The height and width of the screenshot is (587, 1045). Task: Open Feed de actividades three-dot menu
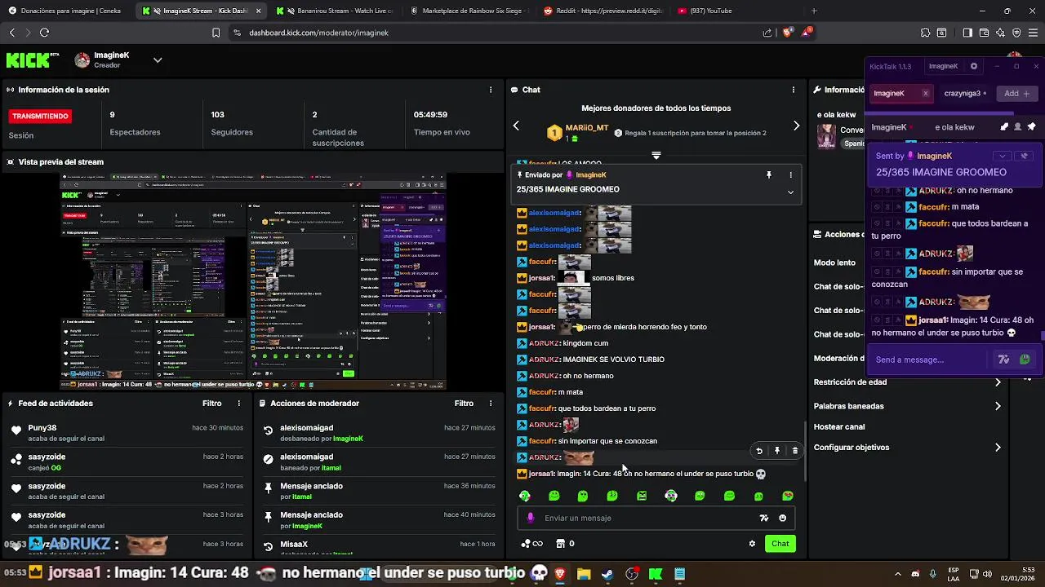coord(239,404)
